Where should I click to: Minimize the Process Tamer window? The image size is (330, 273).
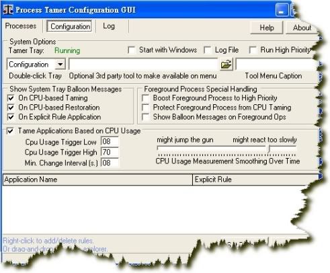[282, 10]
